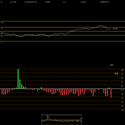Click the MR axis label -20
The width and height of the screenshot is (125, 125).
coord(122,94)
